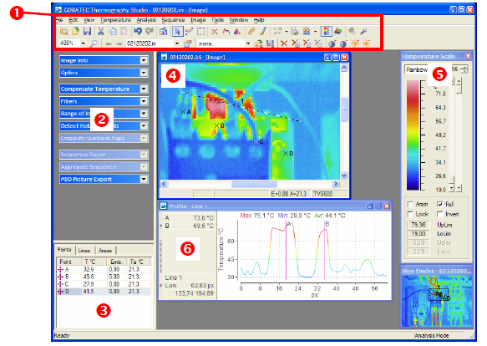Click the greyed redo arrow icon
Viewport: 487px width, 346px height.
[x=150, y=32]
